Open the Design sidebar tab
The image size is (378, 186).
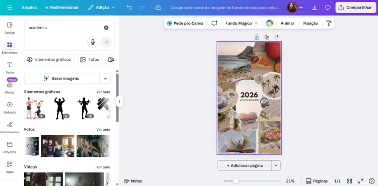(10, 28)
